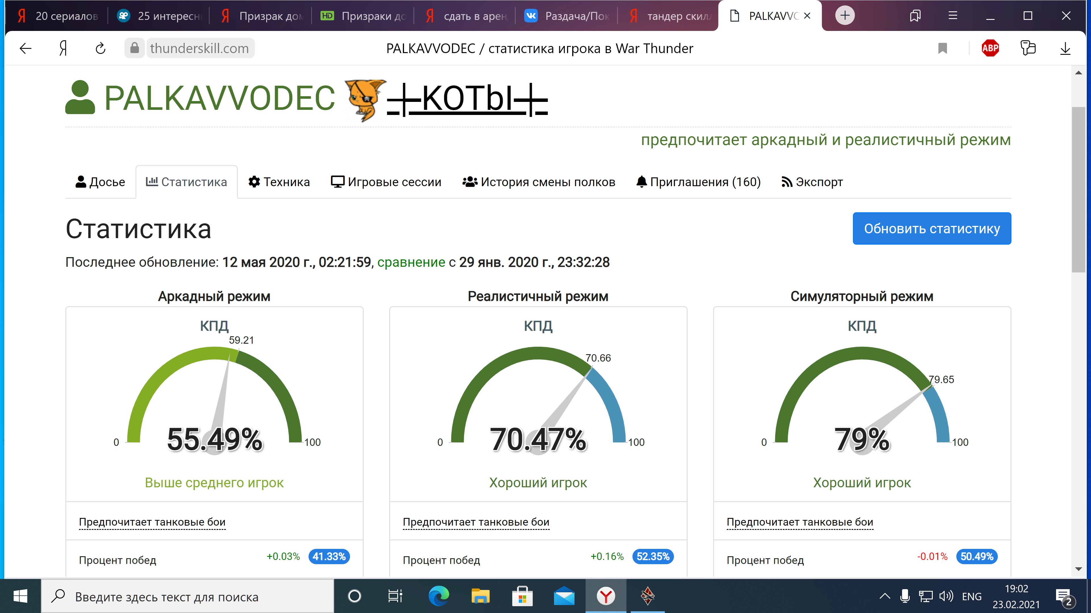This screenshot has width=1091, height=613.
Task: Open the Досье tab
Action: click(x=100, y=182)
